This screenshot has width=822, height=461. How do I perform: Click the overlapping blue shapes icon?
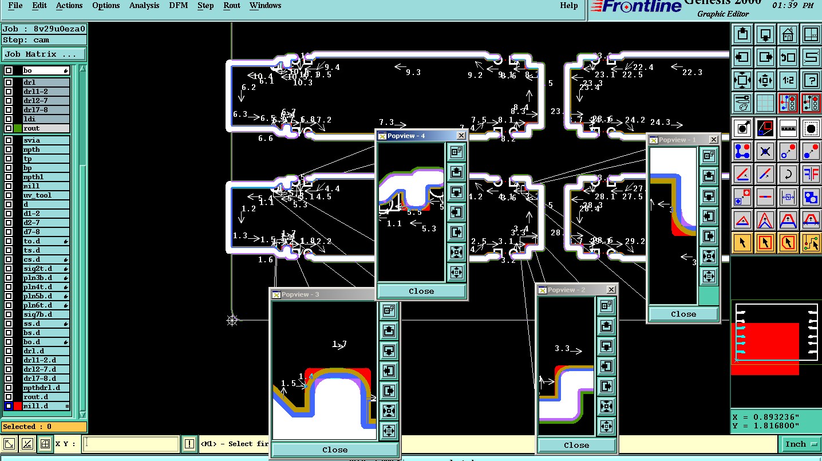pos(811,197)
